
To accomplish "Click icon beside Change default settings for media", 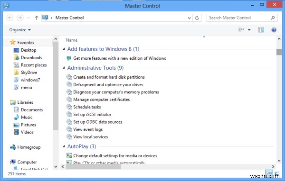I will tap(69, 155).
